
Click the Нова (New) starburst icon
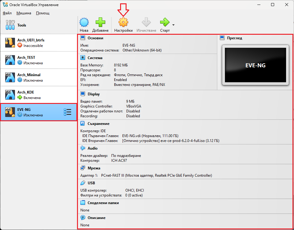84,23
